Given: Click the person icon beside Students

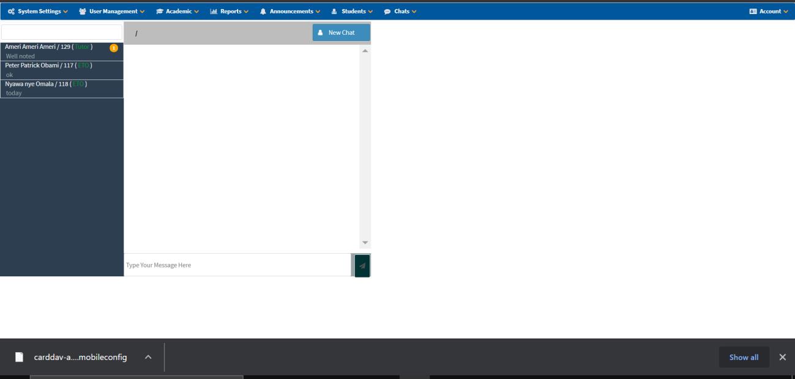Looking at the screenshot, I should [333, 10].
